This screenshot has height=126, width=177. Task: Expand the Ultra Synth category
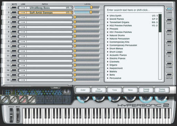108,16
